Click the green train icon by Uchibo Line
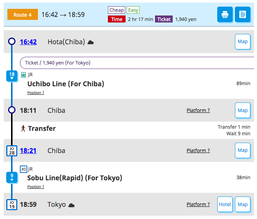This screenshot has height=219, width=257. coord(24,75)
